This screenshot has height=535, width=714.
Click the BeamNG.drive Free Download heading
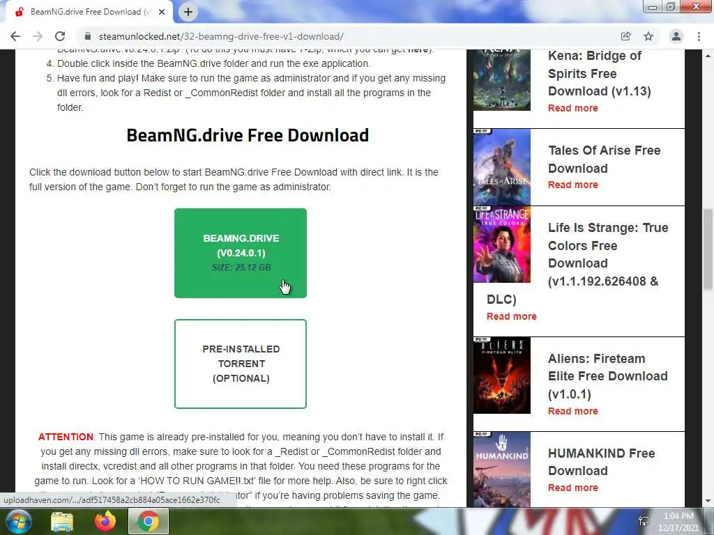248,135
